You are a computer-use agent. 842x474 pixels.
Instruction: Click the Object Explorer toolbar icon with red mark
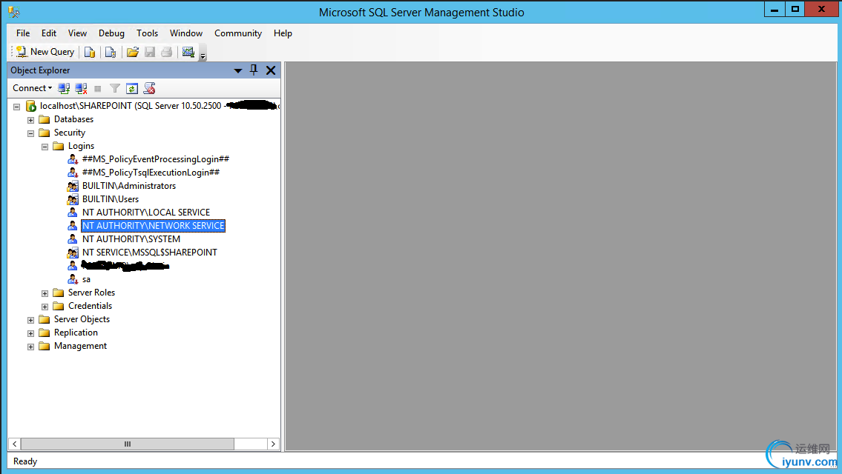pos(149,88)
